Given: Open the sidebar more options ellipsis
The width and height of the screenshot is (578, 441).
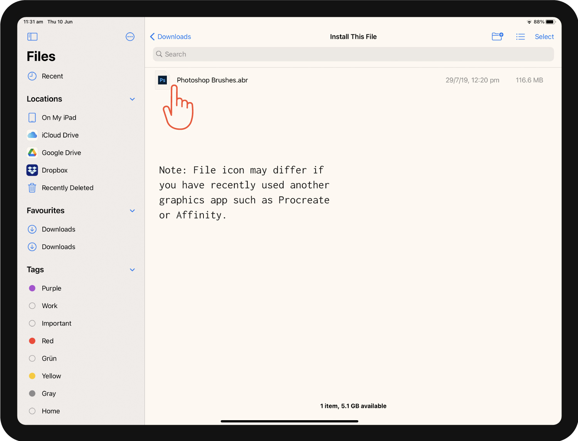Looking at the screenshot, I should tap(130, 37).
